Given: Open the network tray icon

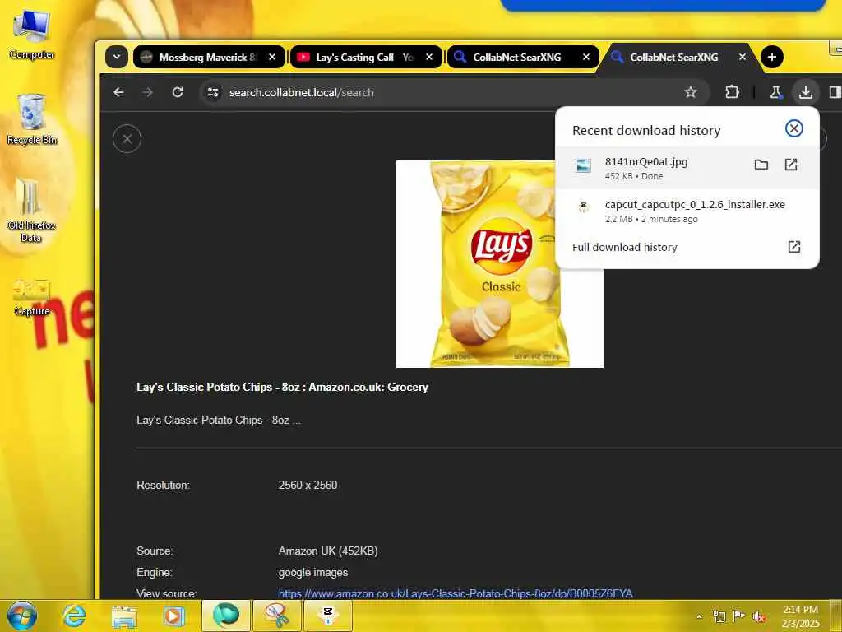Looking at the screenshot, I should (719, 617).
